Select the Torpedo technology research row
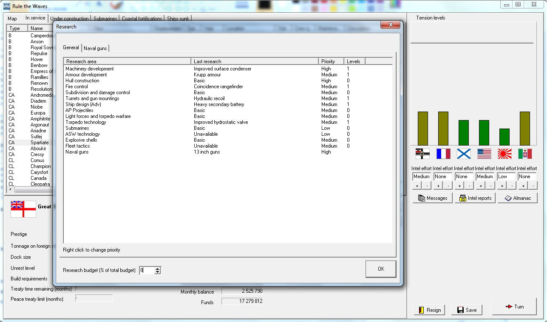 point(86,122)
